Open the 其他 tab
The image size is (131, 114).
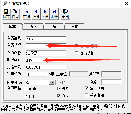point(75,26)
